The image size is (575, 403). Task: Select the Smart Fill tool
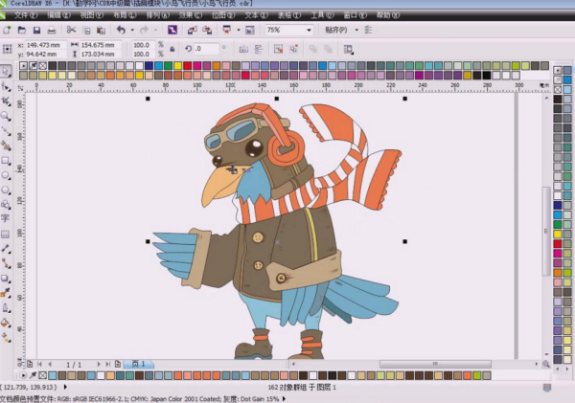tap(6, 146)
